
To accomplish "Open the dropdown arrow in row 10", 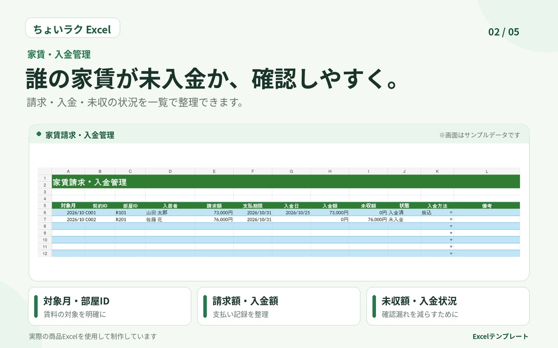I will click(451, 240).
